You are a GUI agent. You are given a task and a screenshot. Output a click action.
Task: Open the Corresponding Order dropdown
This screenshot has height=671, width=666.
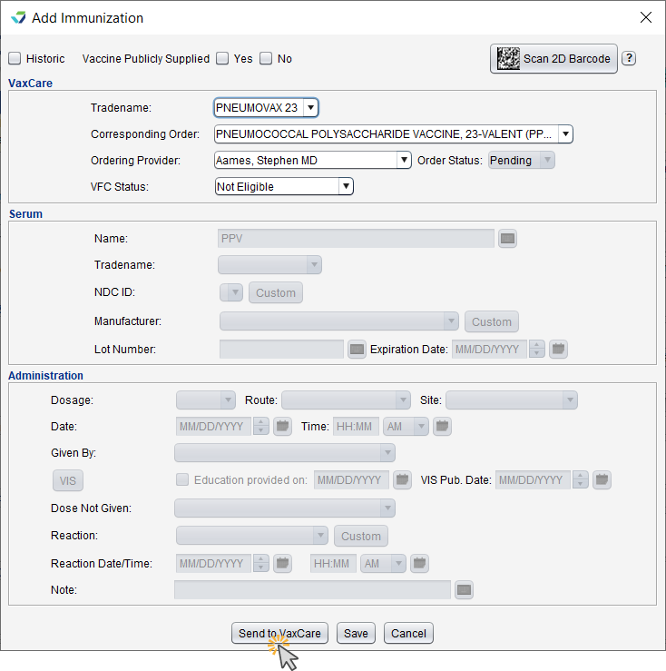tap(565, 134)
